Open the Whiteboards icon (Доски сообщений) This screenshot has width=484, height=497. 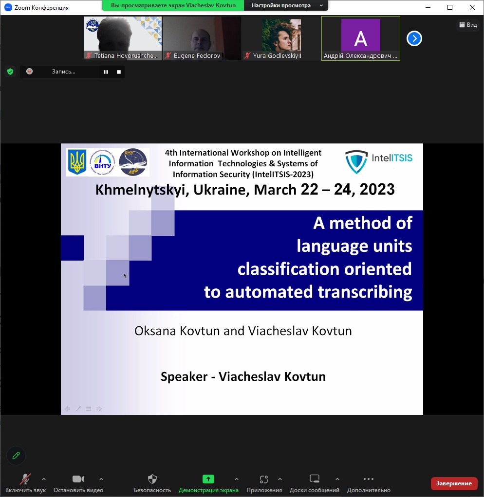(x=315, y=479)
